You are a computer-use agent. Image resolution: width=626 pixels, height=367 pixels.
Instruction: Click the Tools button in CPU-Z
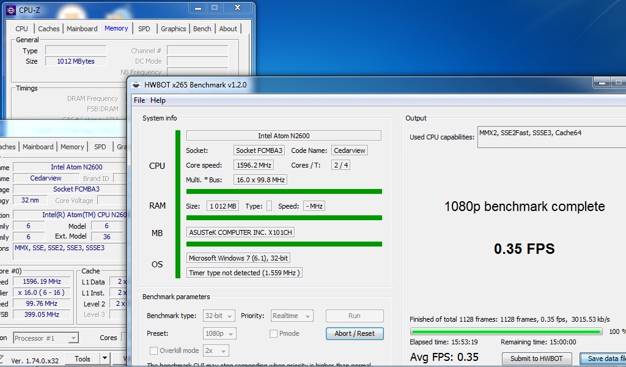click(83, 358)
